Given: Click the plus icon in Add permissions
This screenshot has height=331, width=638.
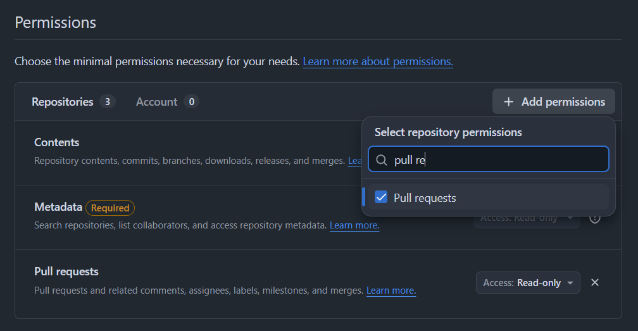Looking at the screenshot, I should coord(508,102).
